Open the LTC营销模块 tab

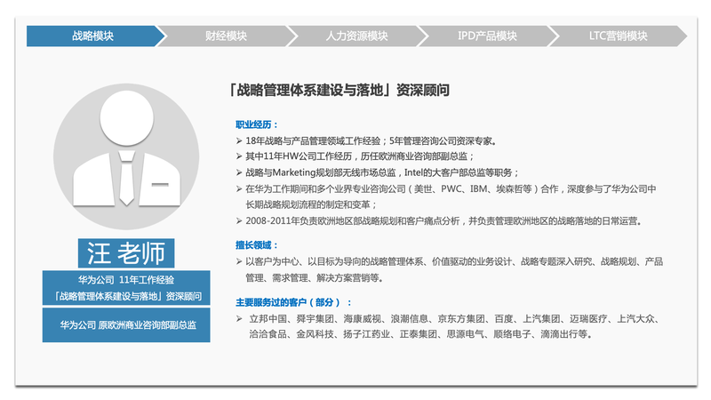tap(618, 36)
